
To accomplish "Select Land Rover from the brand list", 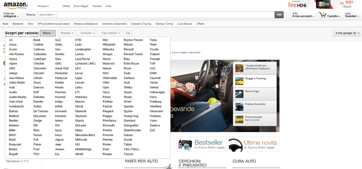I will pyautogui.click(x=83, y=59).
